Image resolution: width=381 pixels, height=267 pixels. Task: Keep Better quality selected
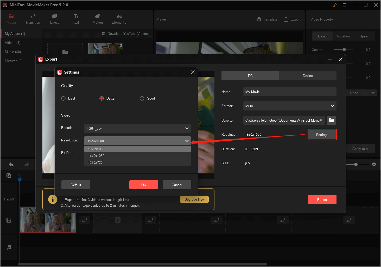[x=101, y=98]
